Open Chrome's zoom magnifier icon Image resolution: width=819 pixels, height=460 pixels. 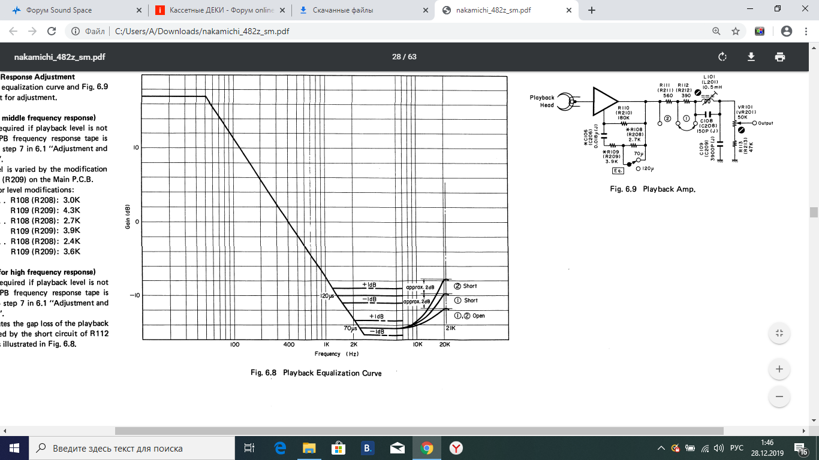(716, 31)
